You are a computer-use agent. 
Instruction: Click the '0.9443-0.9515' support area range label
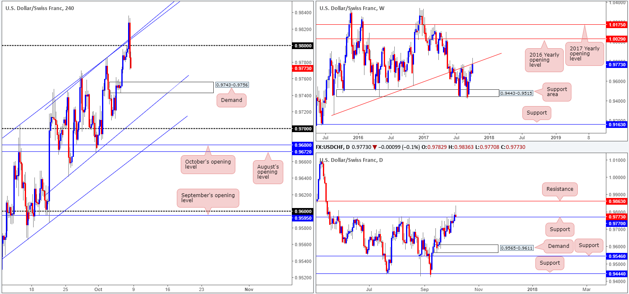(516, 93)
